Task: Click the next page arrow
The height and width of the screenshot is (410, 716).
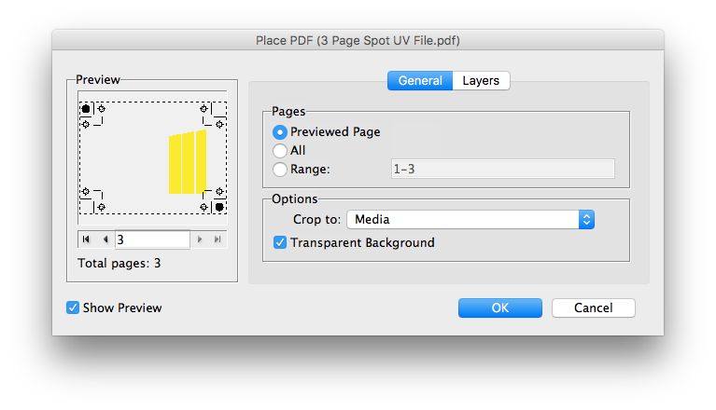Action: click(x=200, y=239)
